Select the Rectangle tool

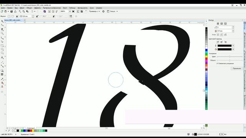2,46
